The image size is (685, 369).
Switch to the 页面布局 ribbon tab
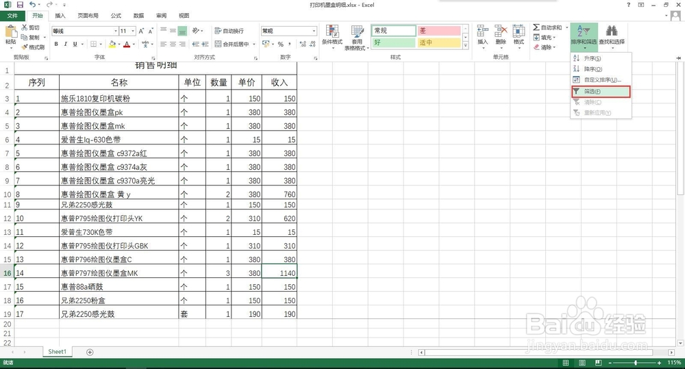[88, 16]
